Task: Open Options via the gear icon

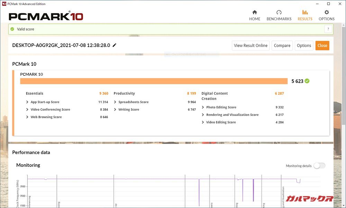Action: click(327, 12)
